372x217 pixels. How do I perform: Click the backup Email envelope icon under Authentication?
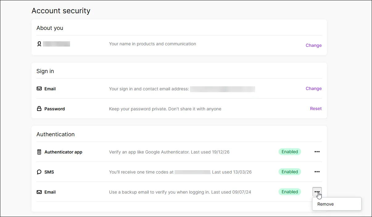(x=39, y=192)
